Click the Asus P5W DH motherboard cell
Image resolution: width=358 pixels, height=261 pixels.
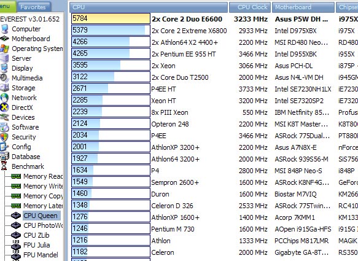pyautogui.click(x=302, y=19)
